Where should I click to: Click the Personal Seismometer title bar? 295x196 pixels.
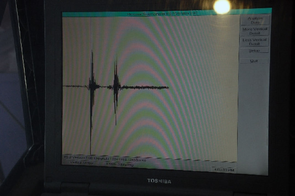pos(166,14)
